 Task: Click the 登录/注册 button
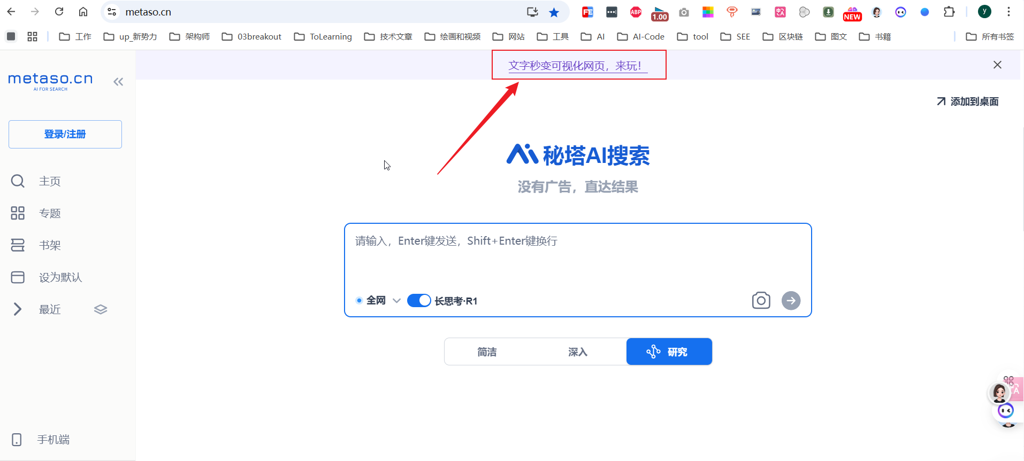(65, 134)
